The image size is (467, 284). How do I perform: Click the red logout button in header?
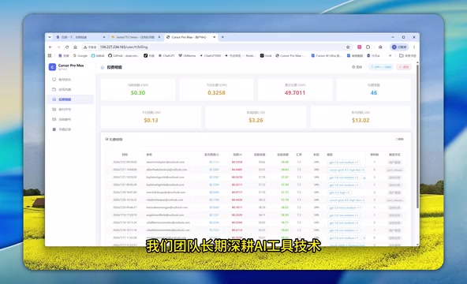pos(404,67)
